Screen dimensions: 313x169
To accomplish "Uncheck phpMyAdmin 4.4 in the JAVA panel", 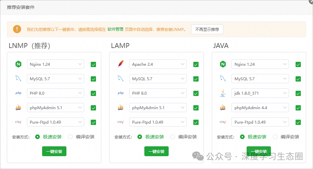I will (x=298, y=108).
